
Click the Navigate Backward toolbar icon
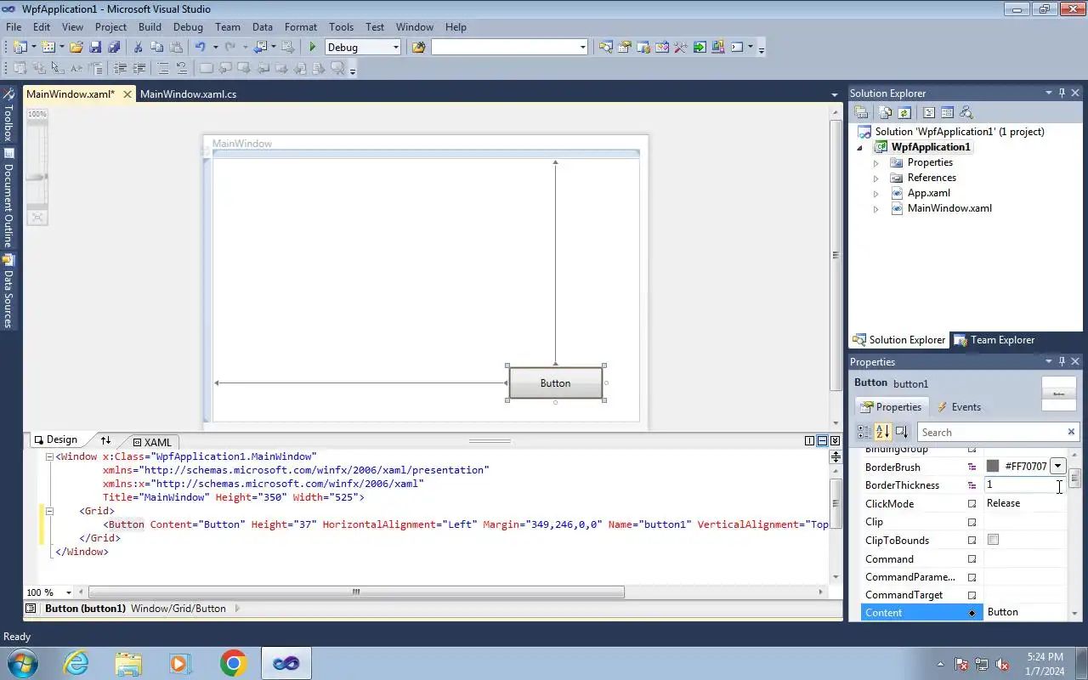pos(260,48)
